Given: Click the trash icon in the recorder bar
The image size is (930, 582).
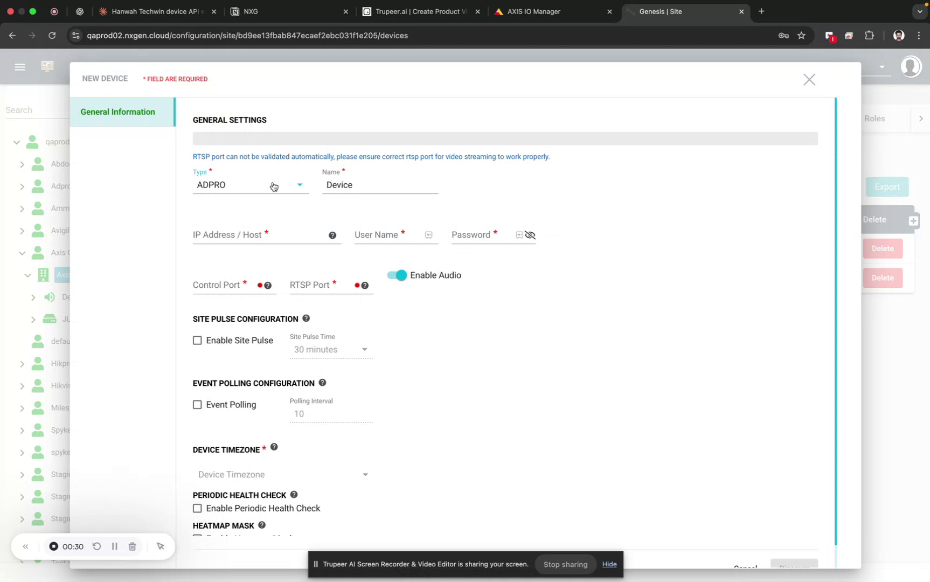Looking at the screenshot, I should (x=133, y=546).
